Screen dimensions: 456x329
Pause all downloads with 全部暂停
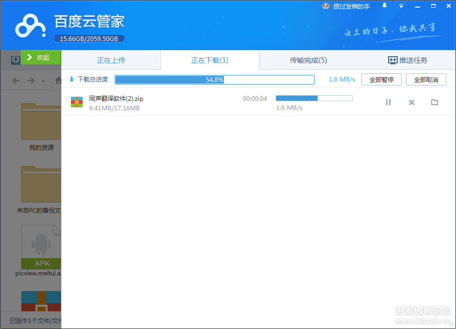tap(381, 79)
